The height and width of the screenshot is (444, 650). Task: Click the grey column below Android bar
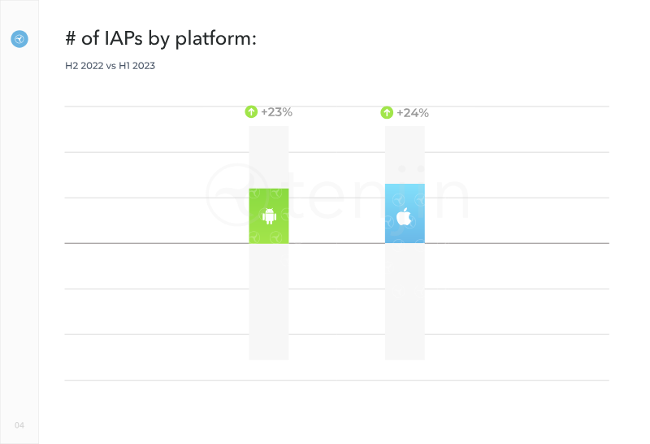(x=269, y=302)
